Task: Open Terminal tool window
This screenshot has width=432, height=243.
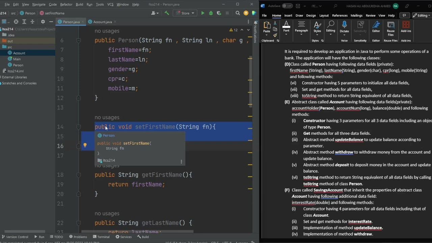Action: point(101,237)
